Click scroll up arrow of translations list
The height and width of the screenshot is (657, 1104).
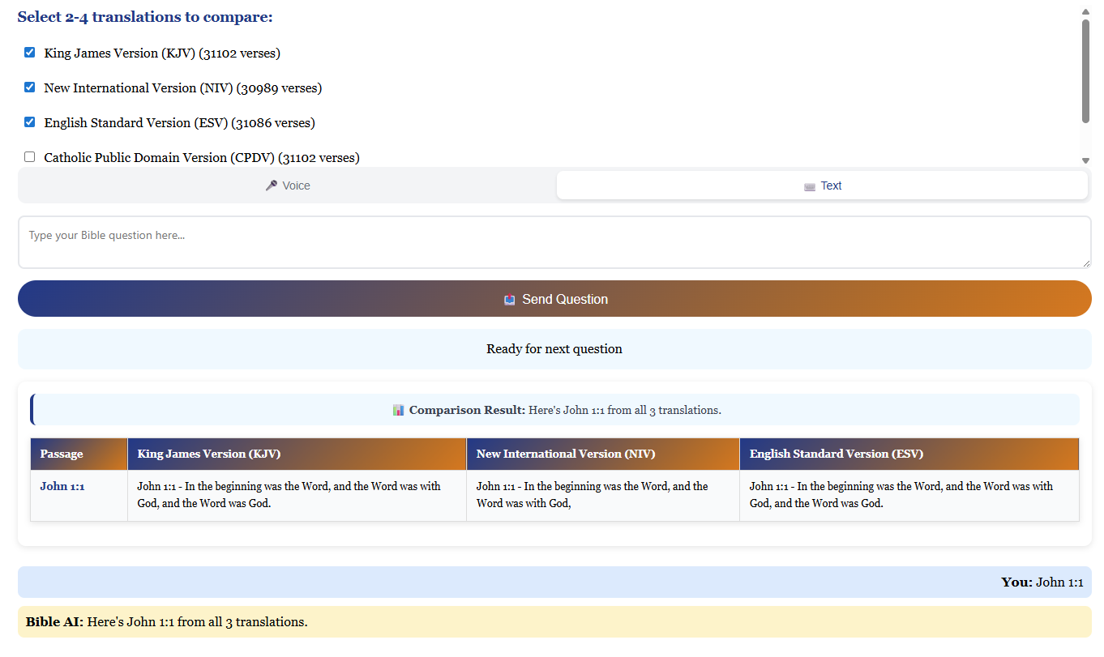pyautogui.click(x=1085, y=12)
